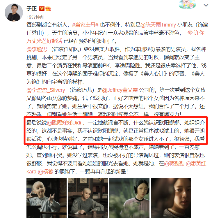Click the orange V verified badge
Screen dimensions: 212x218
pos(42,8)
